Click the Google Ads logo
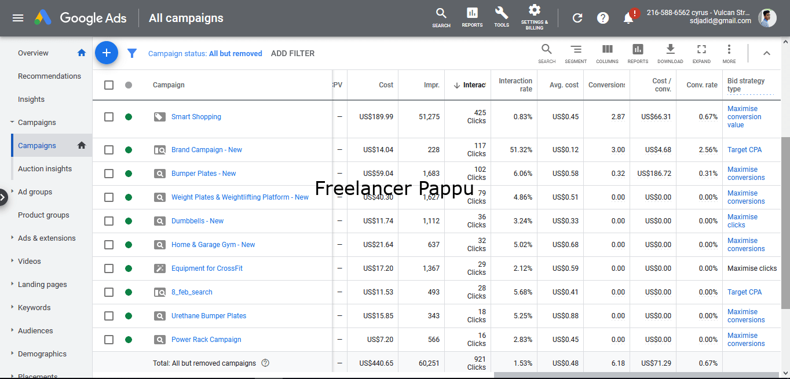 80,18
